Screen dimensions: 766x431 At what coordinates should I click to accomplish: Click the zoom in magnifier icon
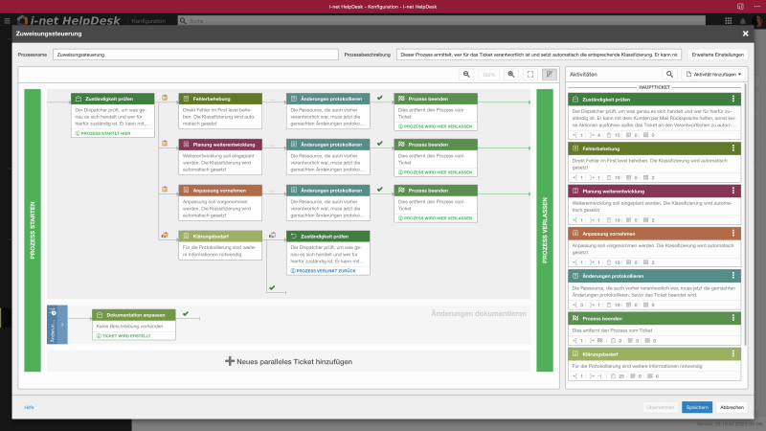point(511,74)
